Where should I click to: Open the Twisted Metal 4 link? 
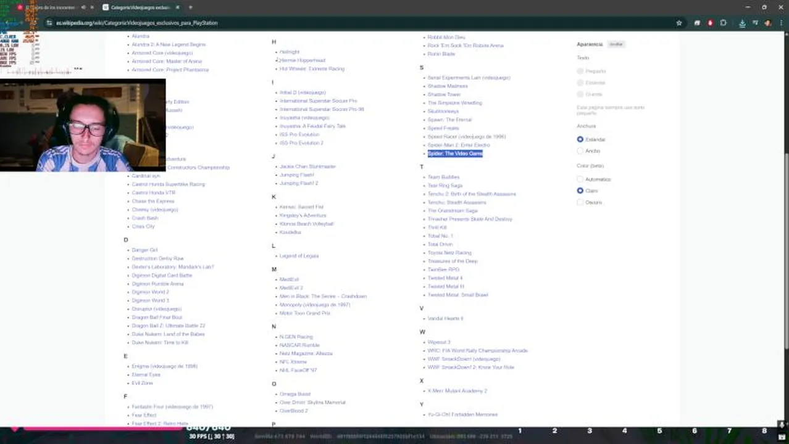pos(445,278)
